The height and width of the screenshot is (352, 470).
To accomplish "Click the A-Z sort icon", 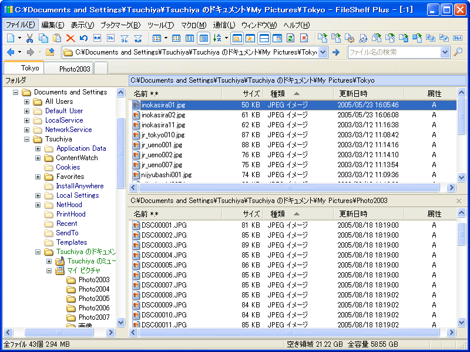I will click(217, 38).
